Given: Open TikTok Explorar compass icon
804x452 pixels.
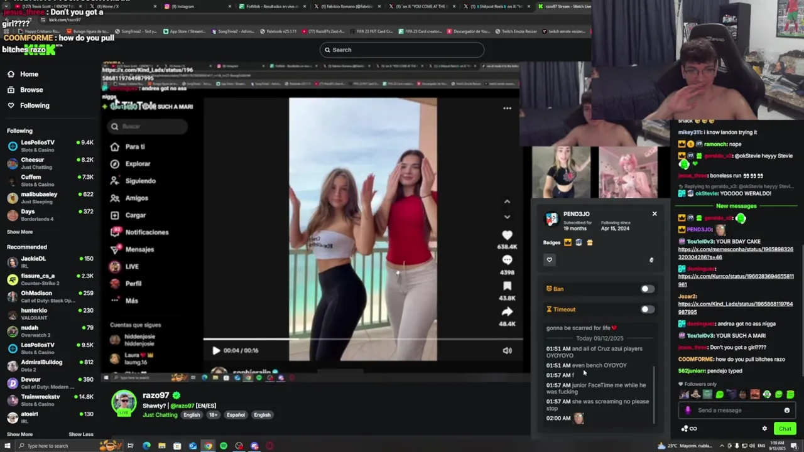Looking at the screenshot, I should 114,164.
